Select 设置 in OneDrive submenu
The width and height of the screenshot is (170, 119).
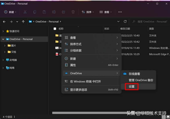tap(139, 86)
